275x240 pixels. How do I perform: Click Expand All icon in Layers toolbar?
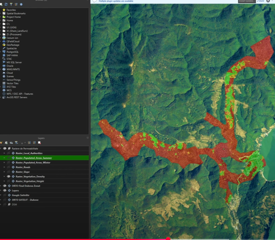pos(29,142)
